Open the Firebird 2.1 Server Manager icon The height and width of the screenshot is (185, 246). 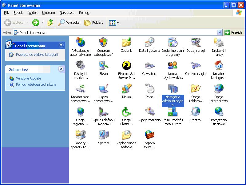tap(126, 66)
